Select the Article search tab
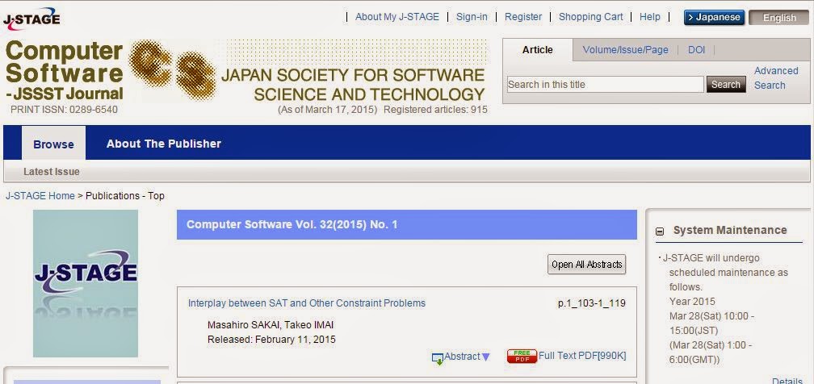The height and width of the screenshot is (384, 814). 537,50
